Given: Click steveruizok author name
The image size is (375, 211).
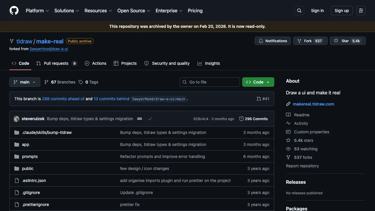Looking at the screenshot, I should pos(33,119).
